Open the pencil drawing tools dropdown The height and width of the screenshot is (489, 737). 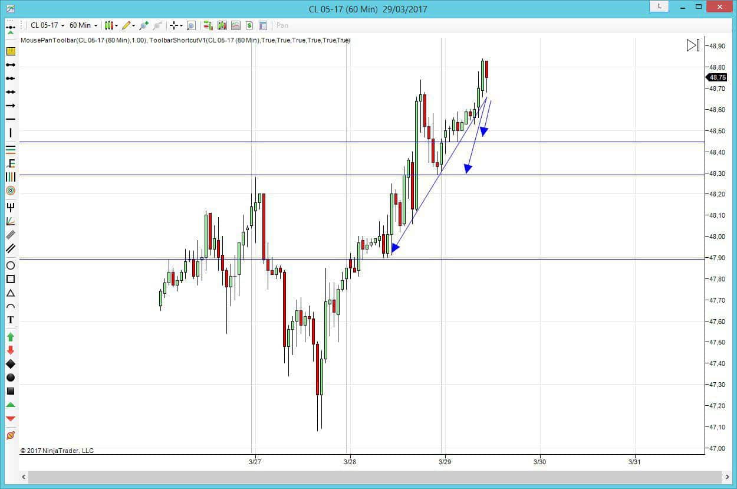point(129,25)
